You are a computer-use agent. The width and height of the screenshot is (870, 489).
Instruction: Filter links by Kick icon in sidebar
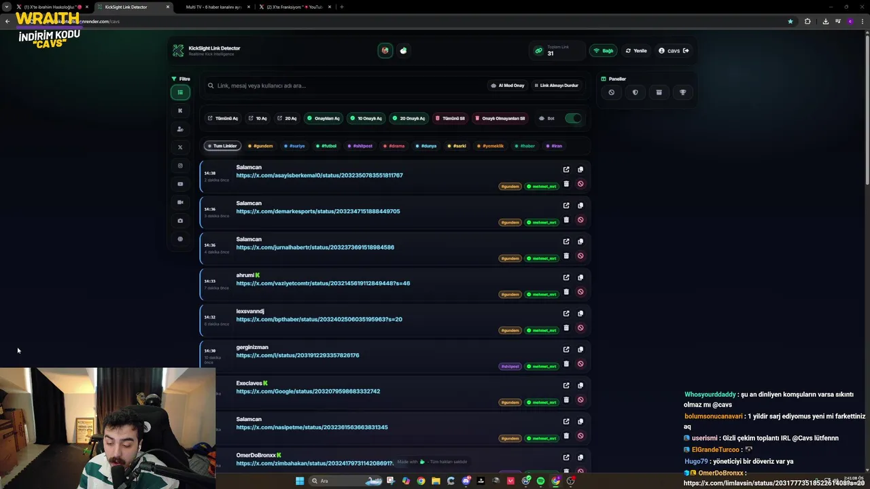coord(180,111)
